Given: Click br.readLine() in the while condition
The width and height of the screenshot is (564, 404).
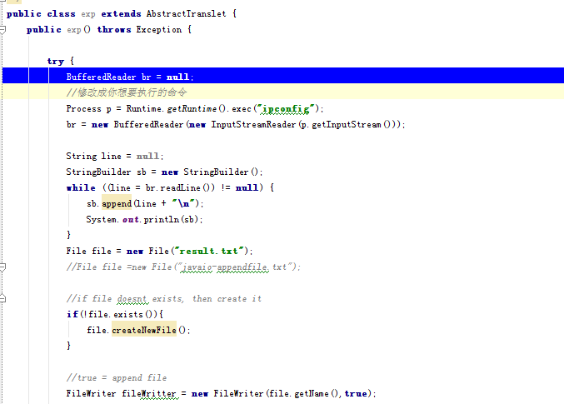Looking at the screenshot, I should [x=179, y=187].
